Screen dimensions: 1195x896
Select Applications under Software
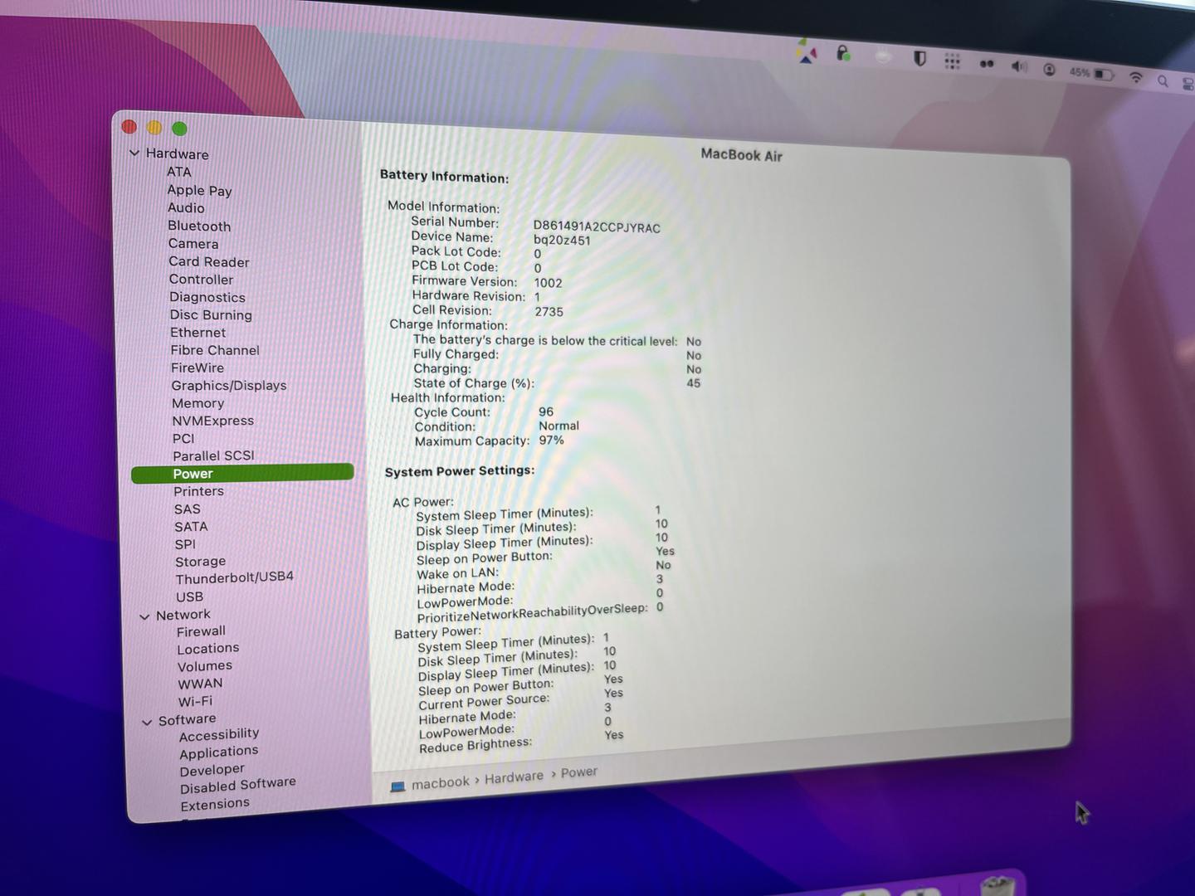click(x=219, y=752)
